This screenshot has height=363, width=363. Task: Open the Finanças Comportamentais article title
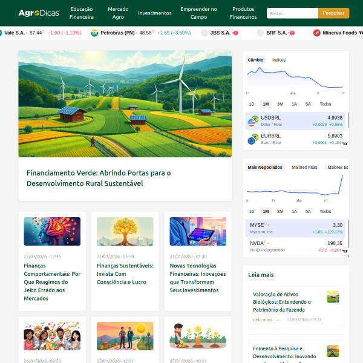point(52,282)
